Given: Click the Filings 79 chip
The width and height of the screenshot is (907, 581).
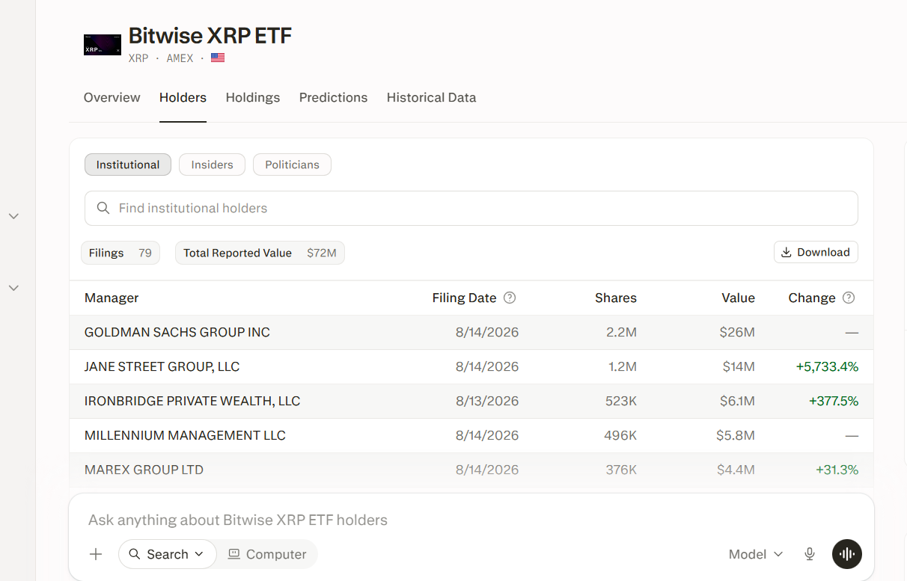Looking at the screenshot, I should (x=120, y=253).
